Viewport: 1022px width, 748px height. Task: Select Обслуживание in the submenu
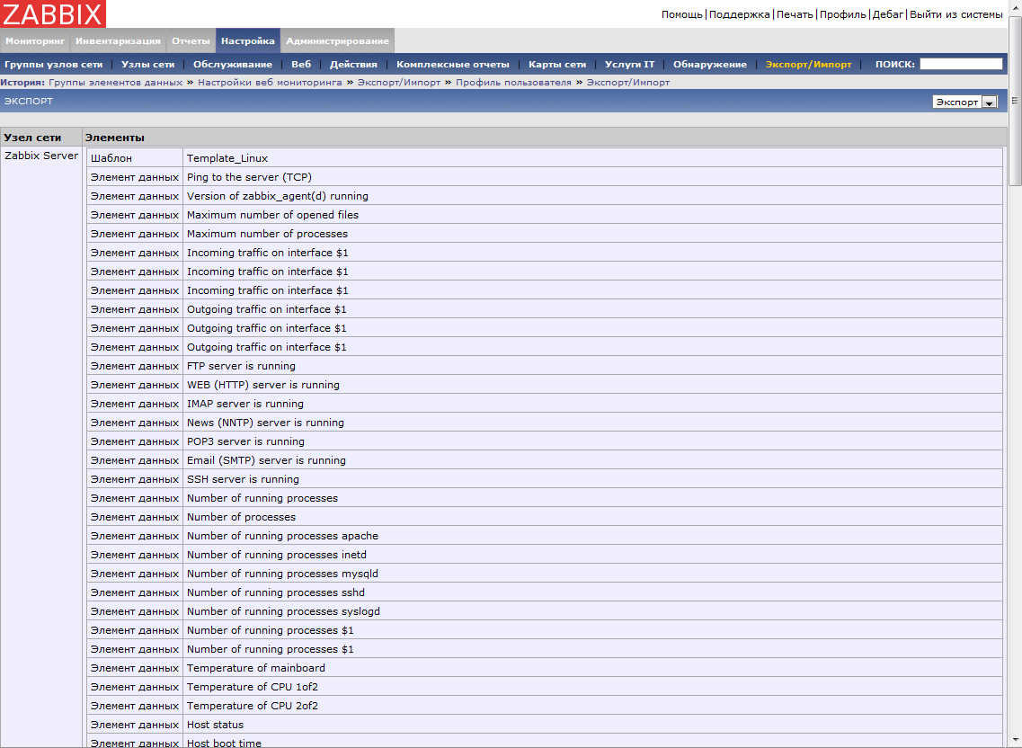tap(233, 64)
